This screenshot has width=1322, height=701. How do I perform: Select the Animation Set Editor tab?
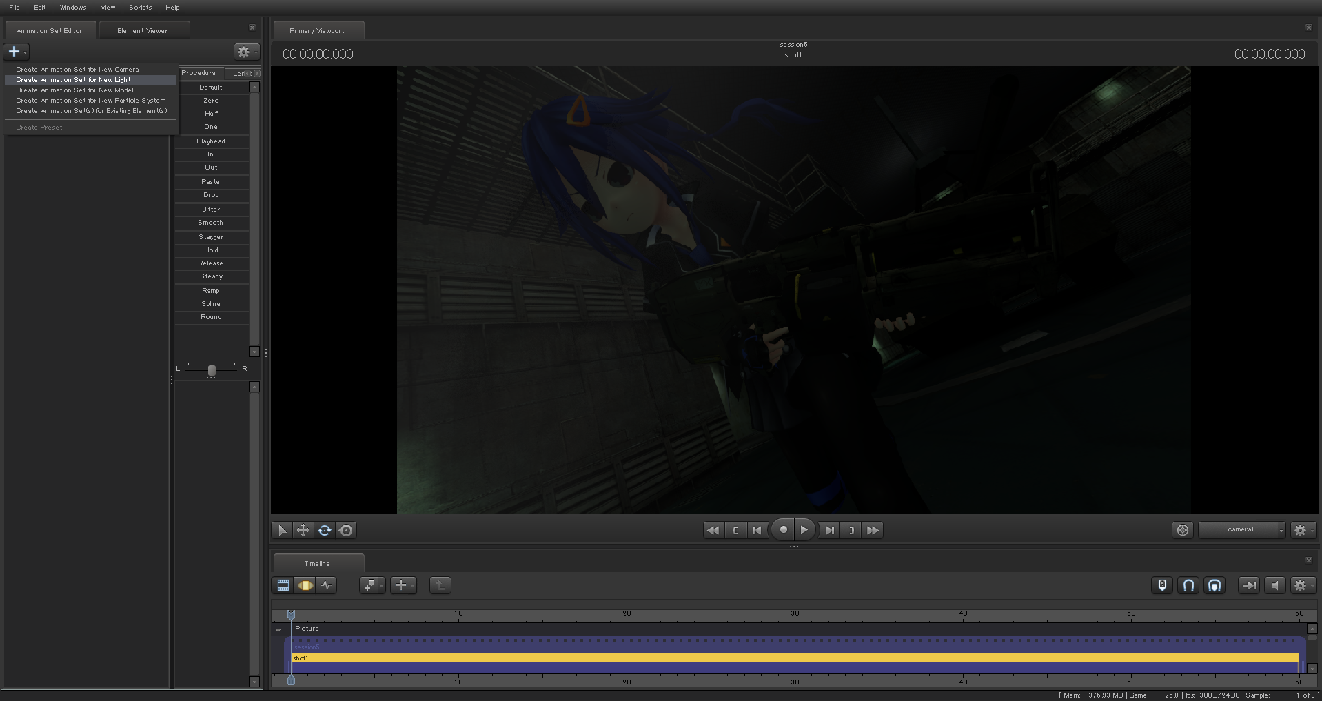(50, 30)
